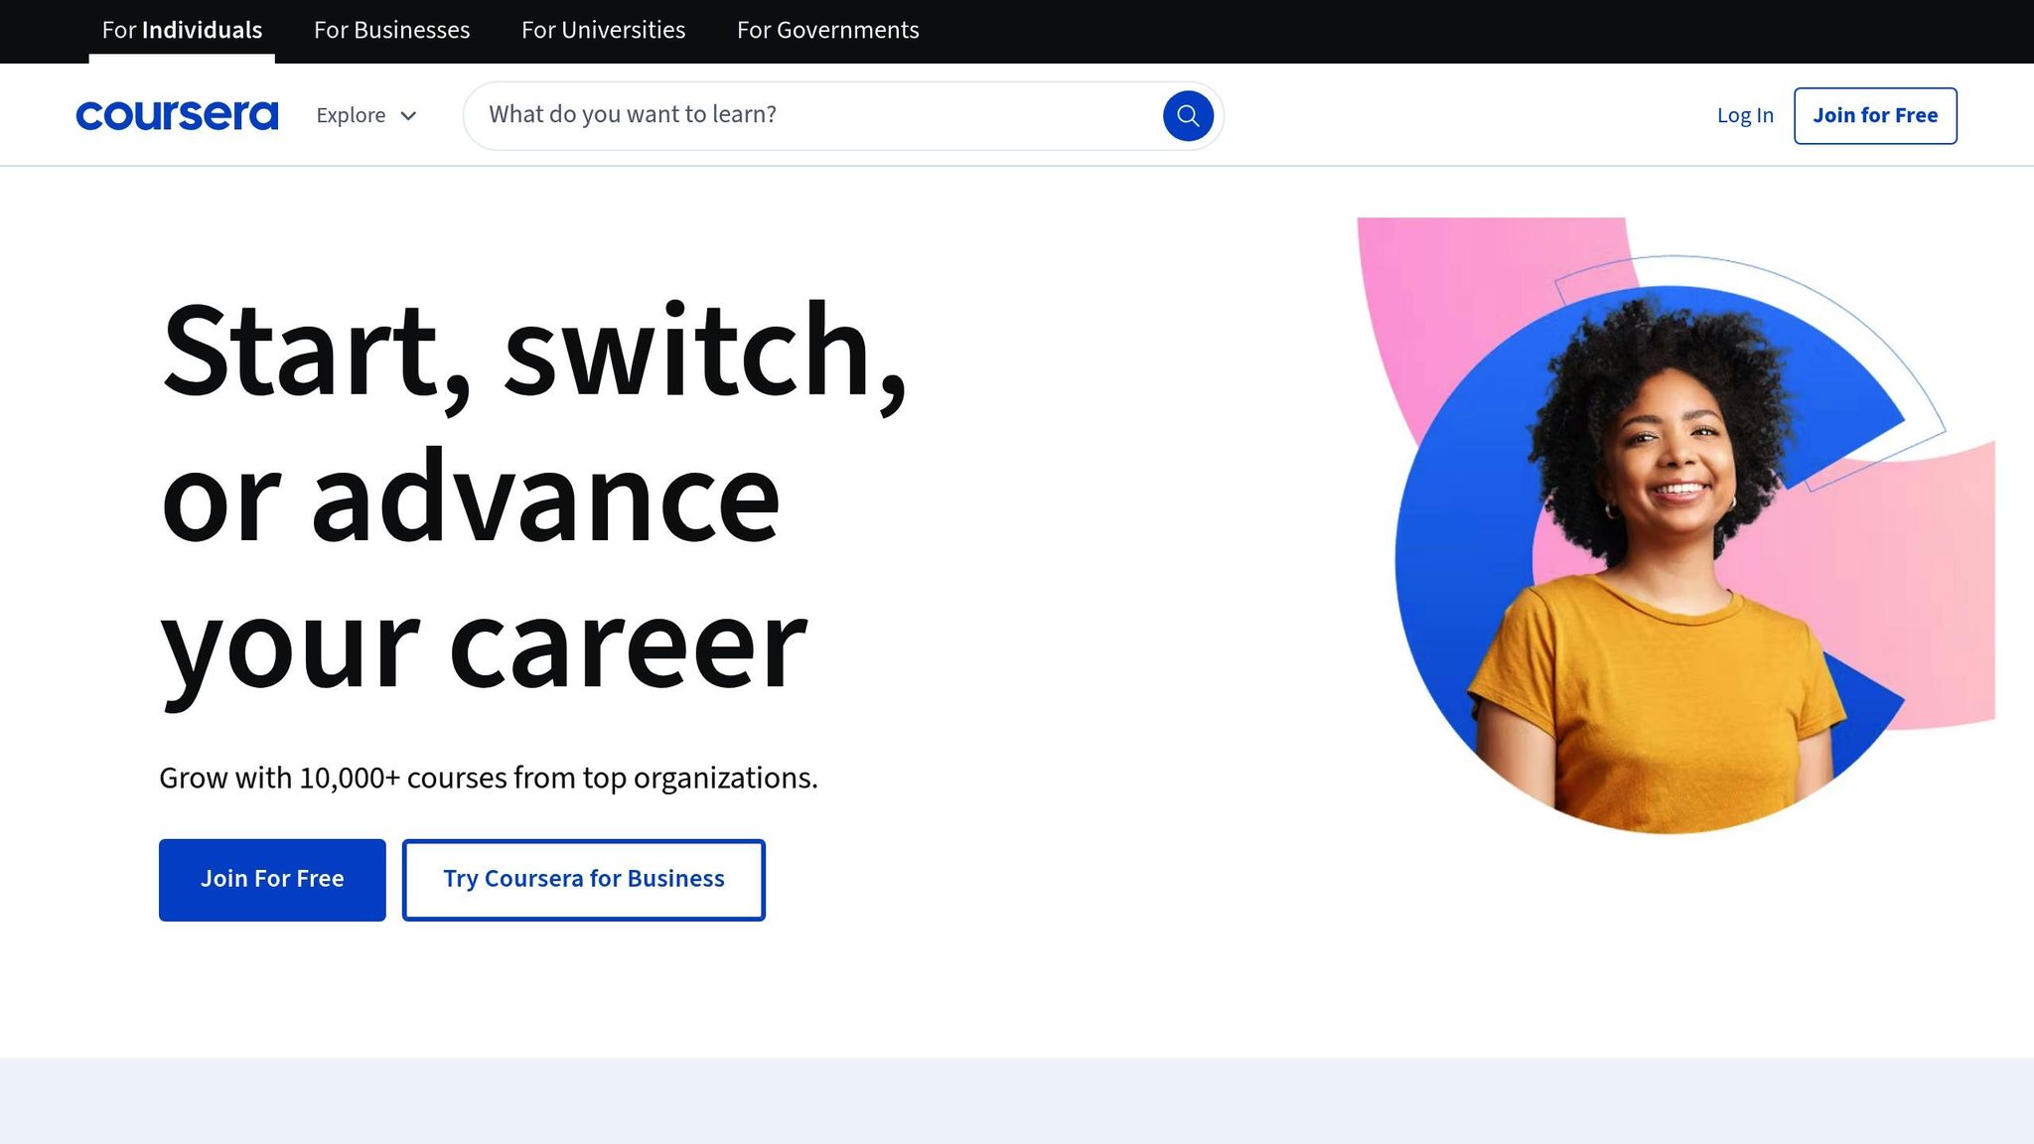Image resolution: width=2034 pixels, height=1144 pixels.
Task: Click the header Join for Free button
Action: [1875, 115]
